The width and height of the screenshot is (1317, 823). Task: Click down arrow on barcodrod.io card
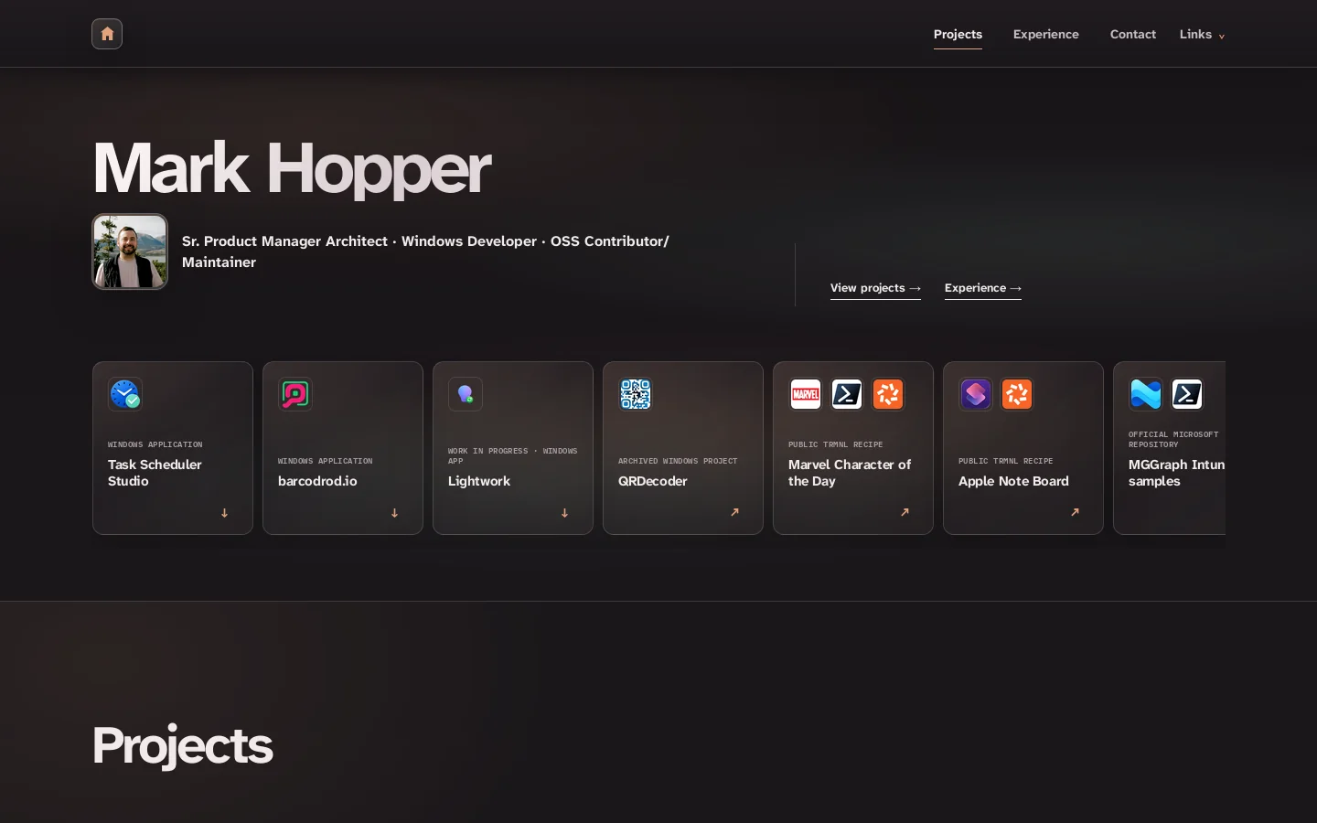394,513
